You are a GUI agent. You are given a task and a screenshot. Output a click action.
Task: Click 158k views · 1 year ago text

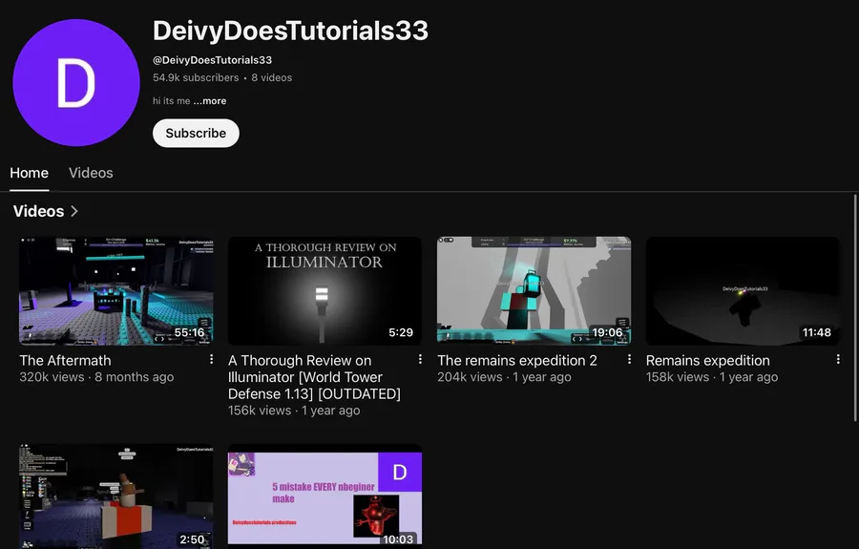[712, 377]
